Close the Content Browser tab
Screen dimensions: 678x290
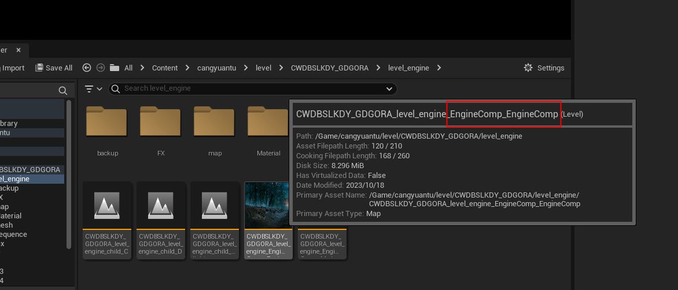[x=19, y=50]
